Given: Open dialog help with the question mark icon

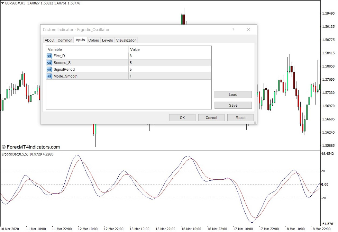Looking at the screenshot, I should point(233,29).
